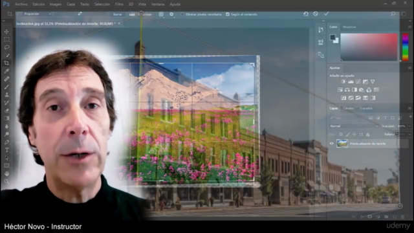Add a Photo Filter adjustment
The height and width of the screenshot is (233, 414).
[x=362, y=90]
